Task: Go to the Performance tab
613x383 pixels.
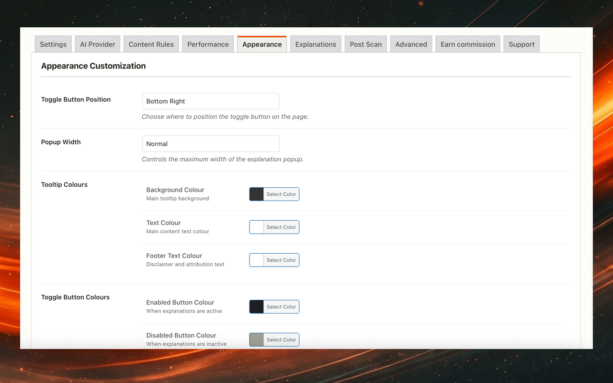Action: (x=208, y=44)
